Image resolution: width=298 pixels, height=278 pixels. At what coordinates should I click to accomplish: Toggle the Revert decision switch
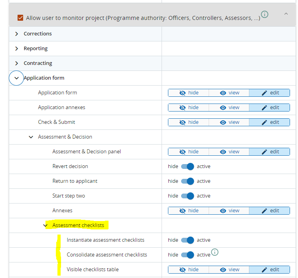point(187,166)
